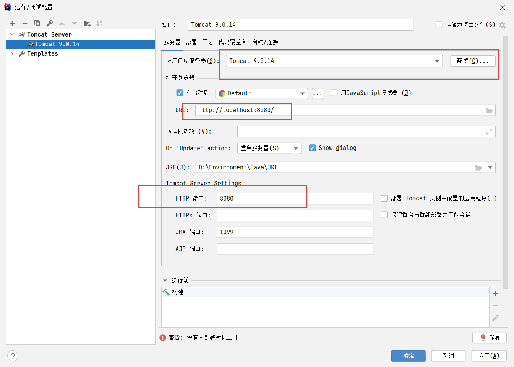Move the configuration down with the down arrow

point(75,23)
